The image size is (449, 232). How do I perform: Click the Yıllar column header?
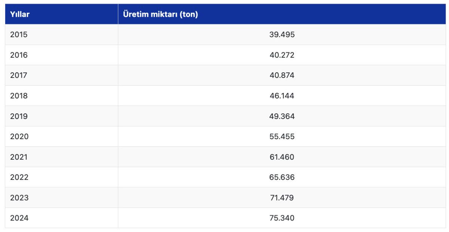(x=20, y=15)
